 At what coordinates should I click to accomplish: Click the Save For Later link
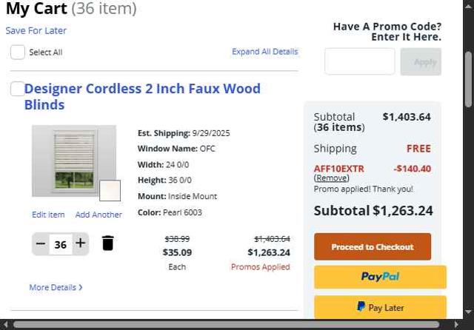pyautogui.click(x=36, y=30)
